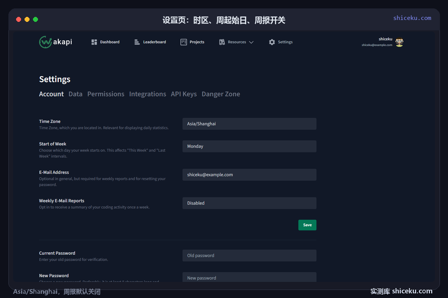
Task: Click the Start of Week label
Action: pos(53,144)
